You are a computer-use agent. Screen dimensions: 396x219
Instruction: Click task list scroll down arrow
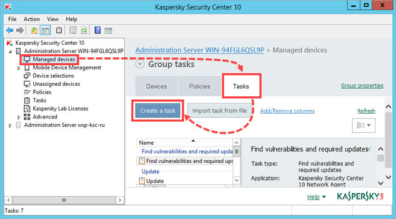point(236,181)
